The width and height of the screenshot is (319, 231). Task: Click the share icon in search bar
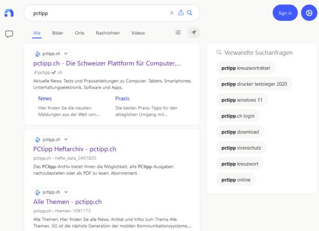(x=181, y=13)
